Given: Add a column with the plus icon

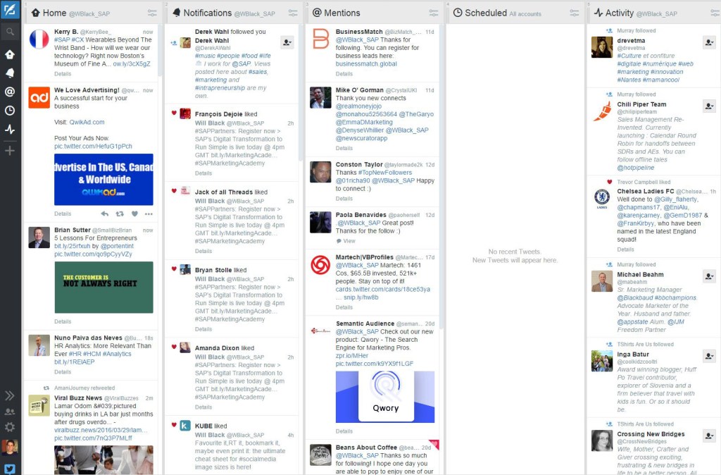Looking at the screenshot, I should pos(10,151).
